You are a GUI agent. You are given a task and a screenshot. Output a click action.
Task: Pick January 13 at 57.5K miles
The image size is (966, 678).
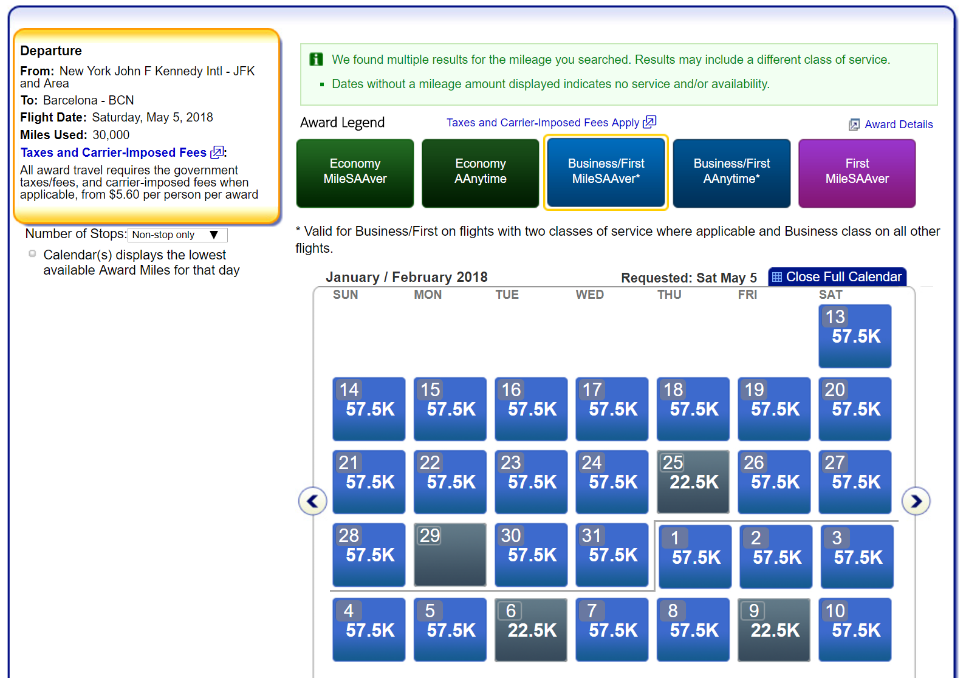tap(855, 336)
